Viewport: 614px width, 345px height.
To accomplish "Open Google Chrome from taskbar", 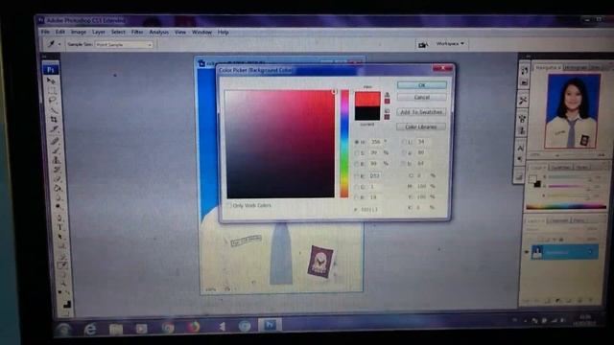I will 168,328.
